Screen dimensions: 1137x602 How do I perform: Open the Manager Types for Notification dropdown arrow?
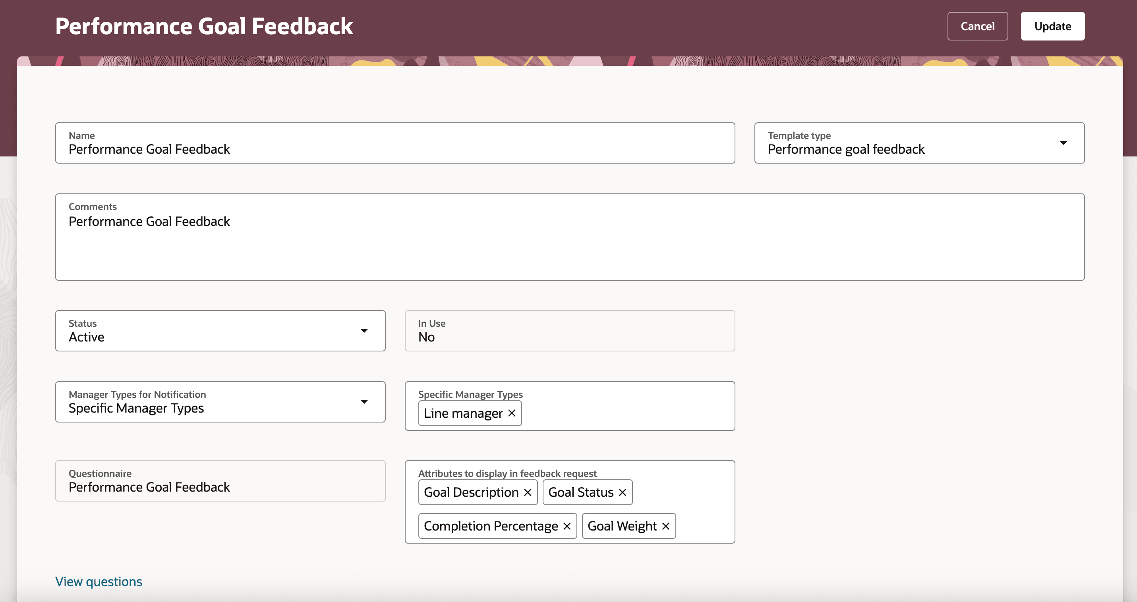tap(365, 402)
